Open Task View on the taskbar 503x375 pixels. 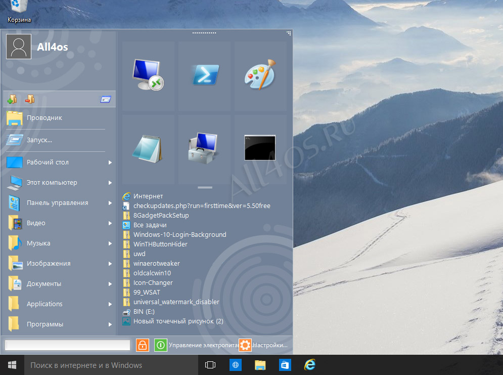(210, 365)
